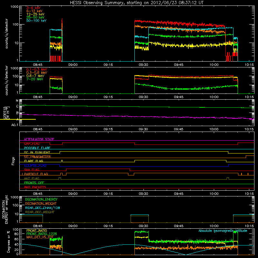Select the blue ECLIPSE_FLAG label
Viewport: 258px width, 258px height.
35,165
